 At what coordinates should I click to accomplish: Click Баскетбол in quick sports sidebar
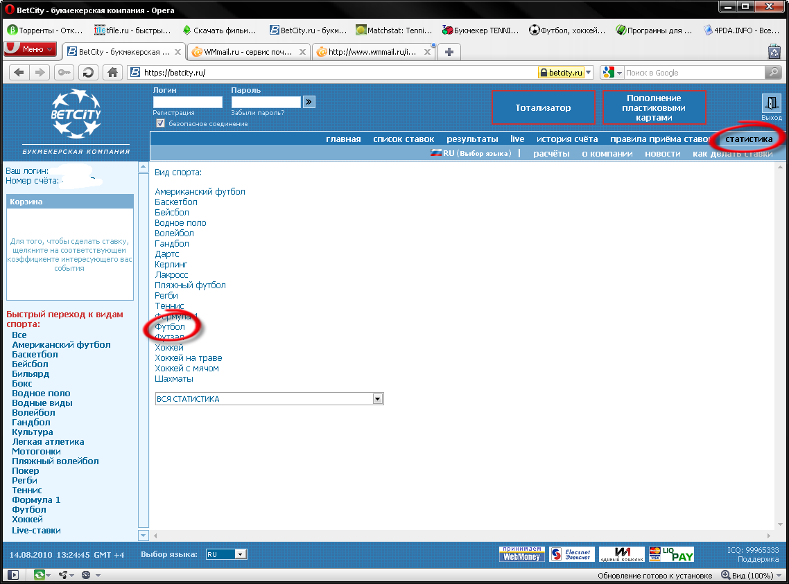(x=35, y=354)
